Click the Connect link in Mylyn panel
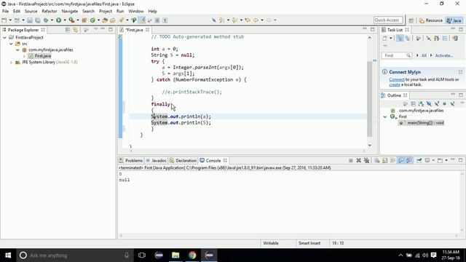This screenshot has width=466, height=262. [x=397, y=79]
